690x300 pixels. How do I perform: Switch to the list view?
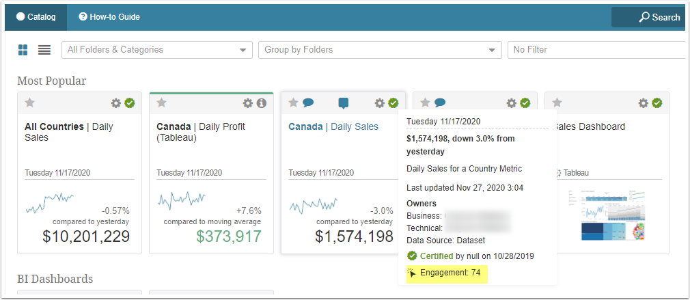click(44, 50)
